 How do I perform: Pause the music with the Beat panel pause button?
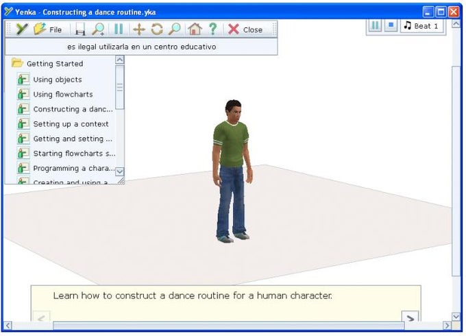(x=375, y=25)
